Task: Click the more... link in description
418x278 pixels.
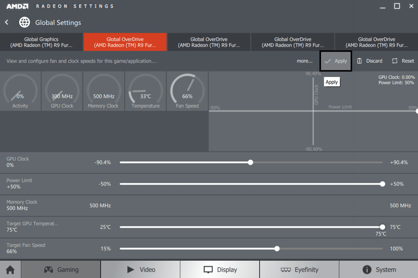Action: click(305, 61)
